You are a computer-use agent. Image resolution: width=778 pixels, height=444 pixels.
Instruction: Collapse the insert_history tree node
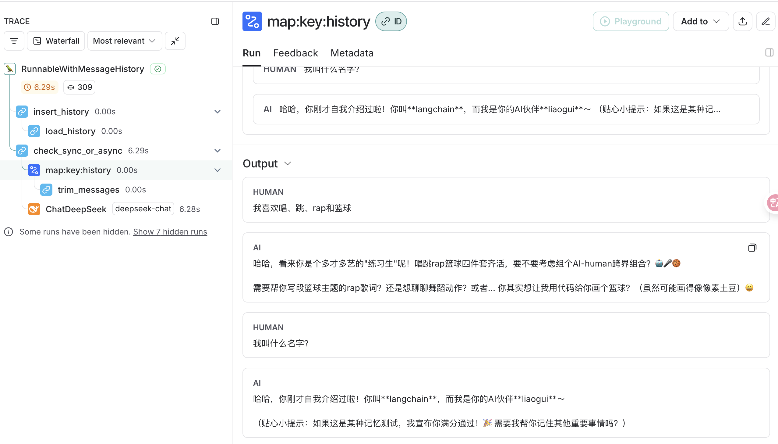point(217,112)
